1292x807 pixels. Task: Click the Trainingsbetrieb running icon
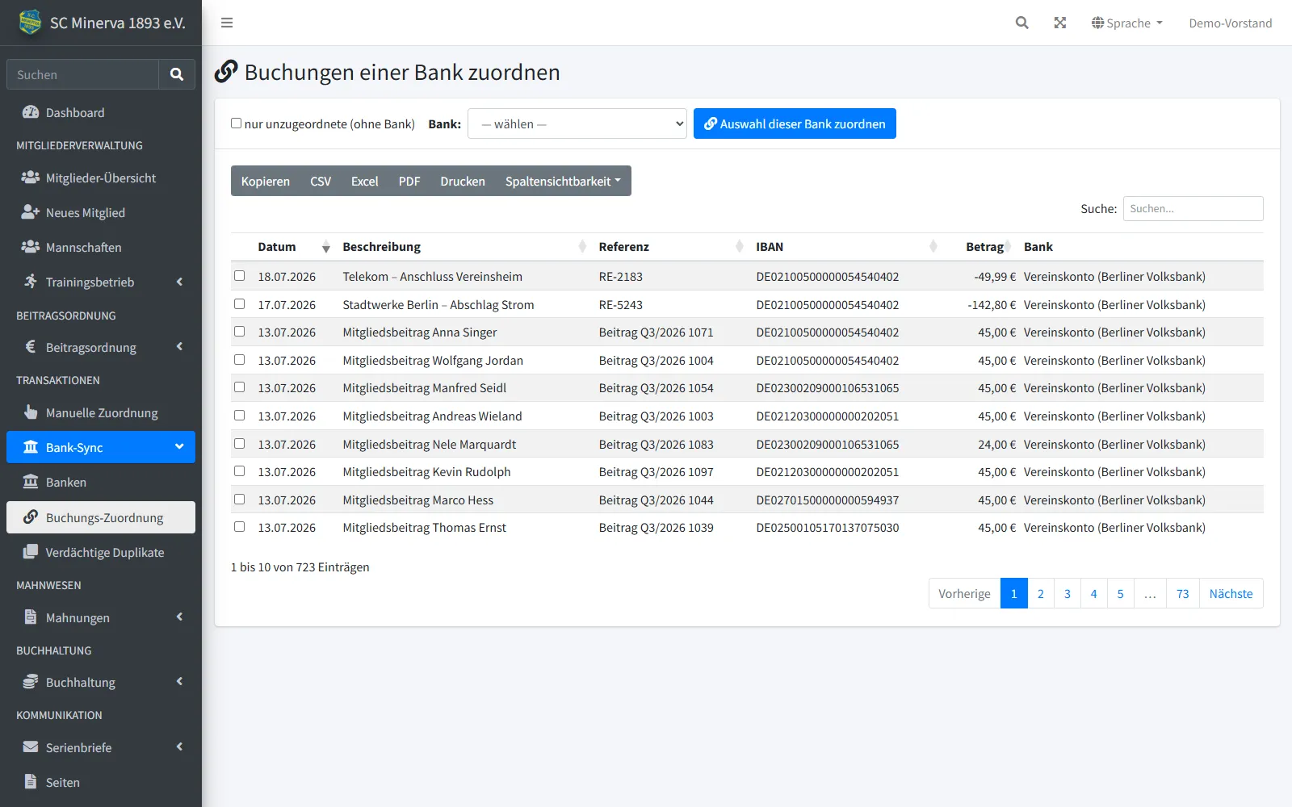(31, 282)
